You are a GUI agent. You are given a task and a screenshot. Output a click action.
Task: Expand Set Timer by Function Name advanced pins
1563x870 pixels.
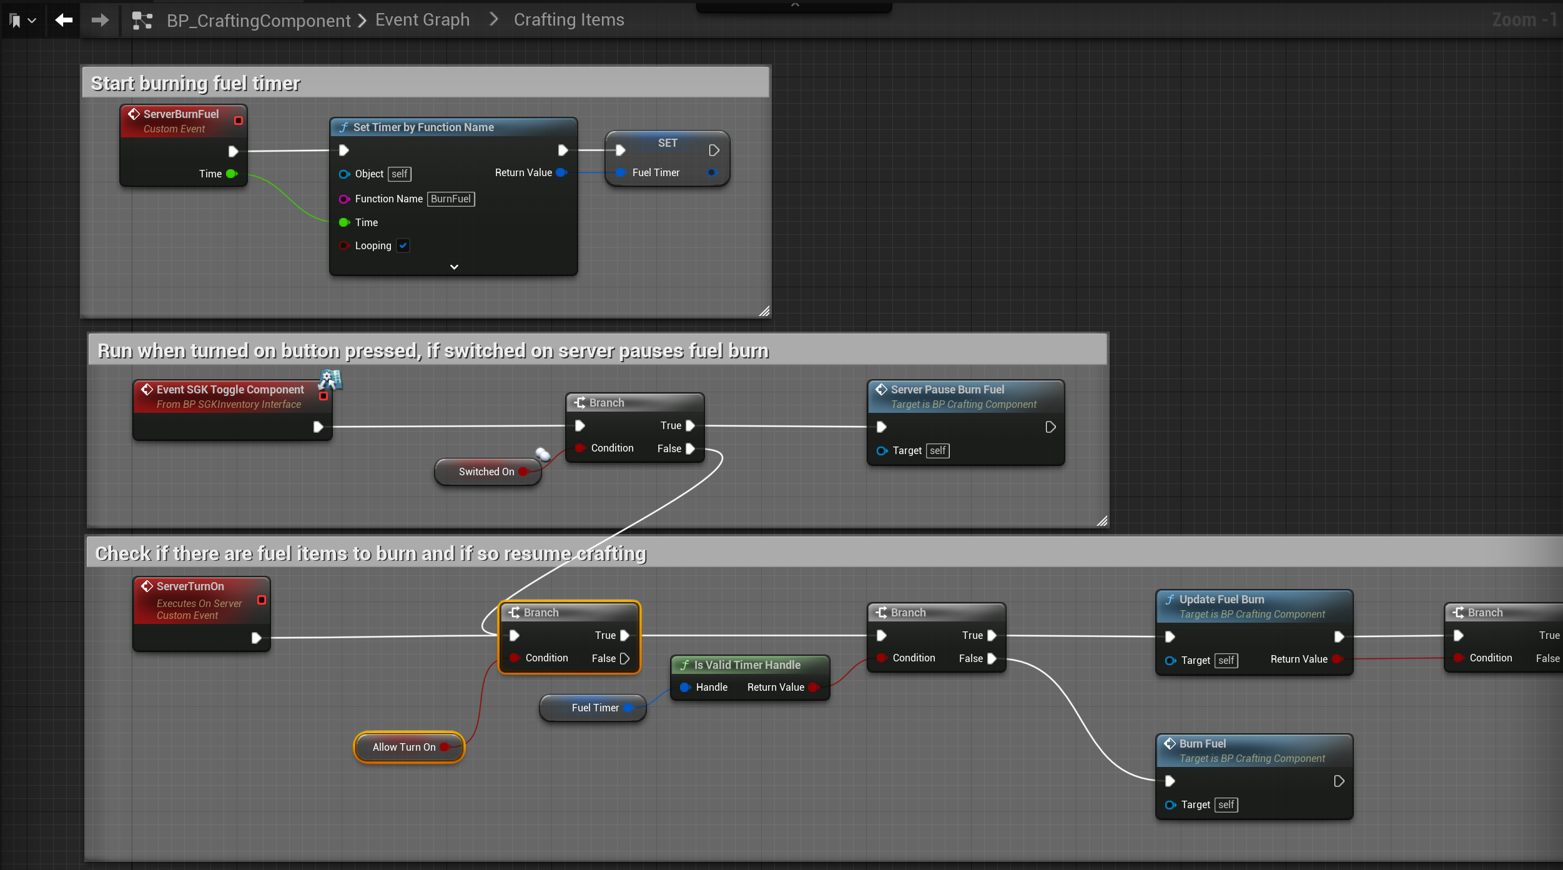pyautogui.click(x=454, y=267)
